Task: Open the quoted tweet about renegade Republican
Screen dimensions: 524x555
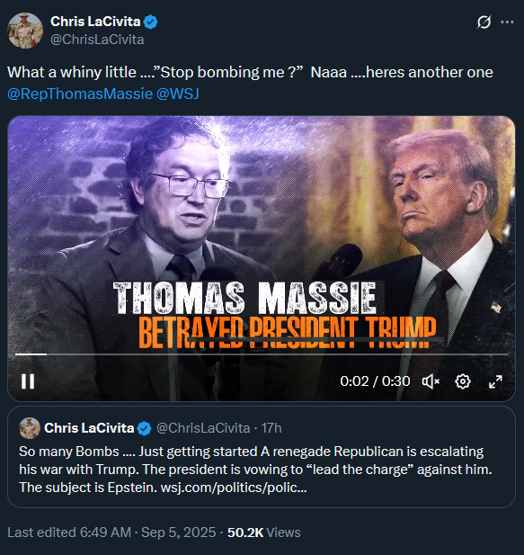Action: click(262, 457)
